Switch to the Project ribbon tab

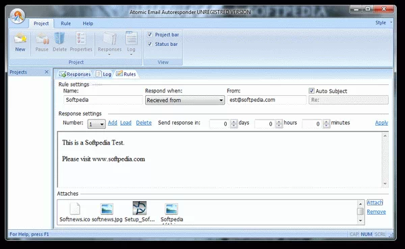(x=41, y=24)
